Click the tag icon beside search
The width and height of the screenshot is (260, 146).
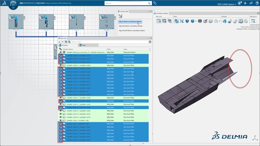155,3
